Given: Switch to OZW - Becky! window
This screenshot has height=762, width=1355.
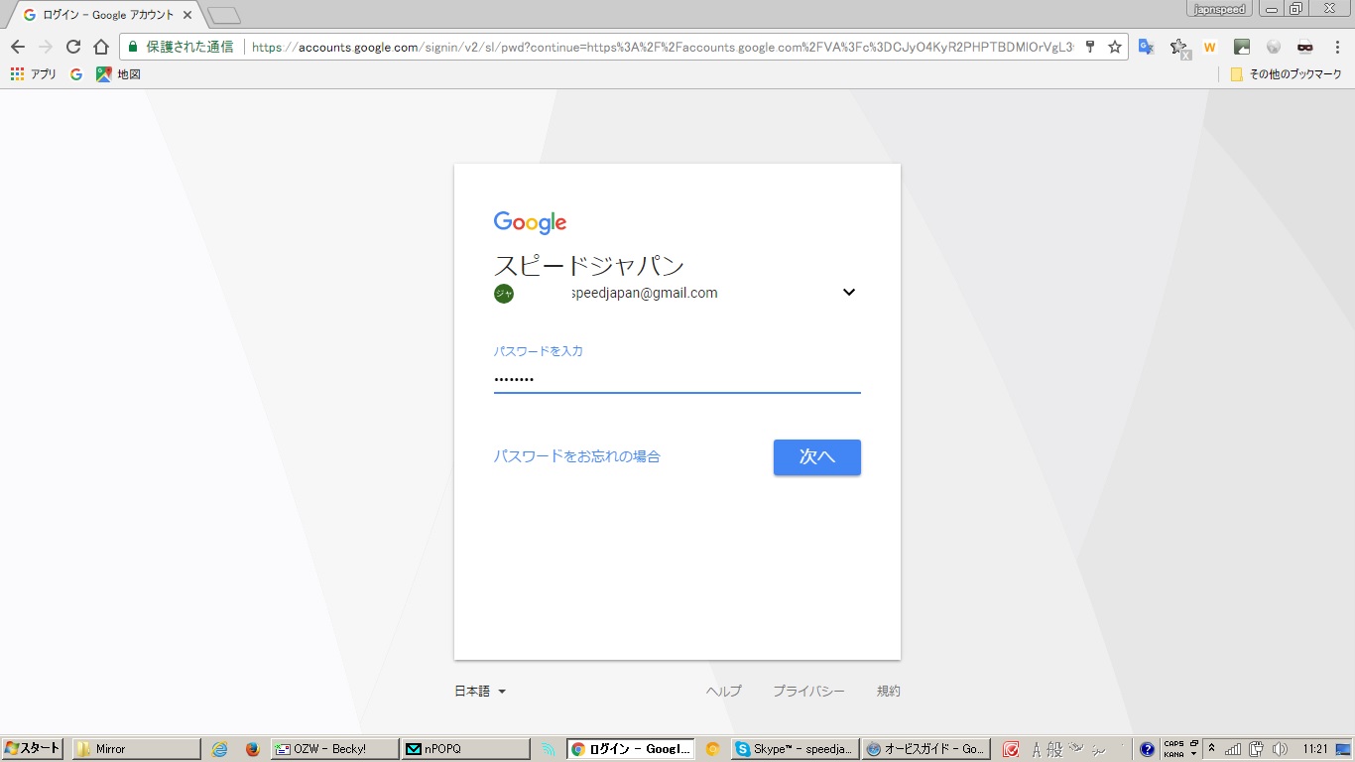Looking at the screenshot, I should (334, 749).
